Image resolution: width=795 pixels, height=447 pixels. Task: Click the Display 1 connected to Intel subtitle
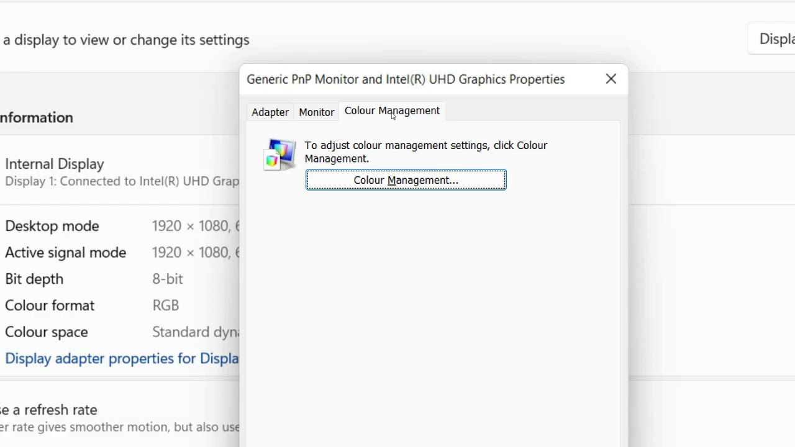[122, 181]
